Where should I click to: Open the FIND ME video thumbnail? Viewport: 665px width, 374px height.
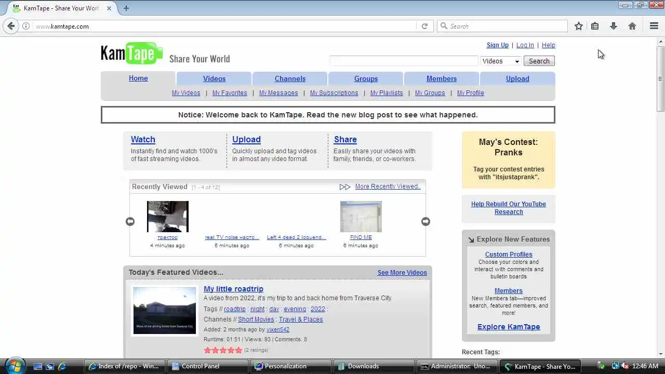coord(361,217)
